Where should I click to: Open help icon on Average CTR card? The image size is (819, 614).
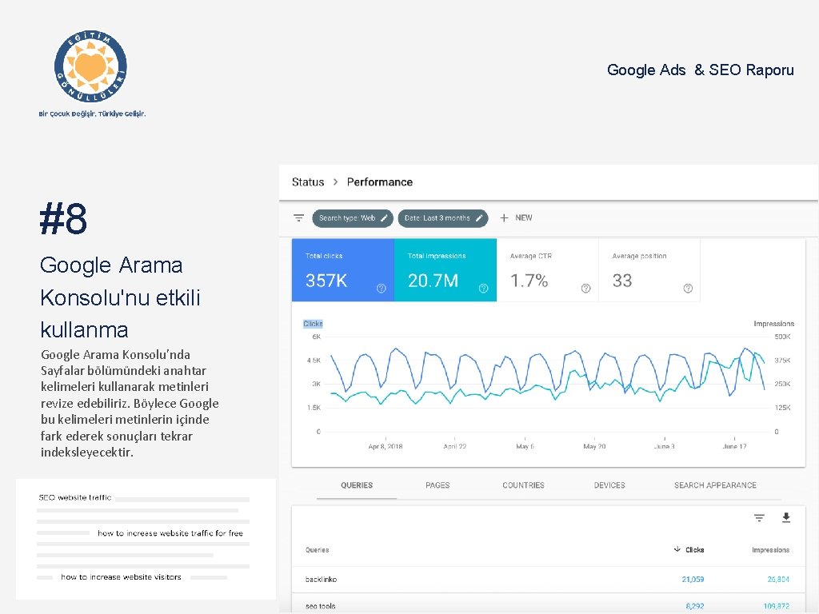point(586,288)
